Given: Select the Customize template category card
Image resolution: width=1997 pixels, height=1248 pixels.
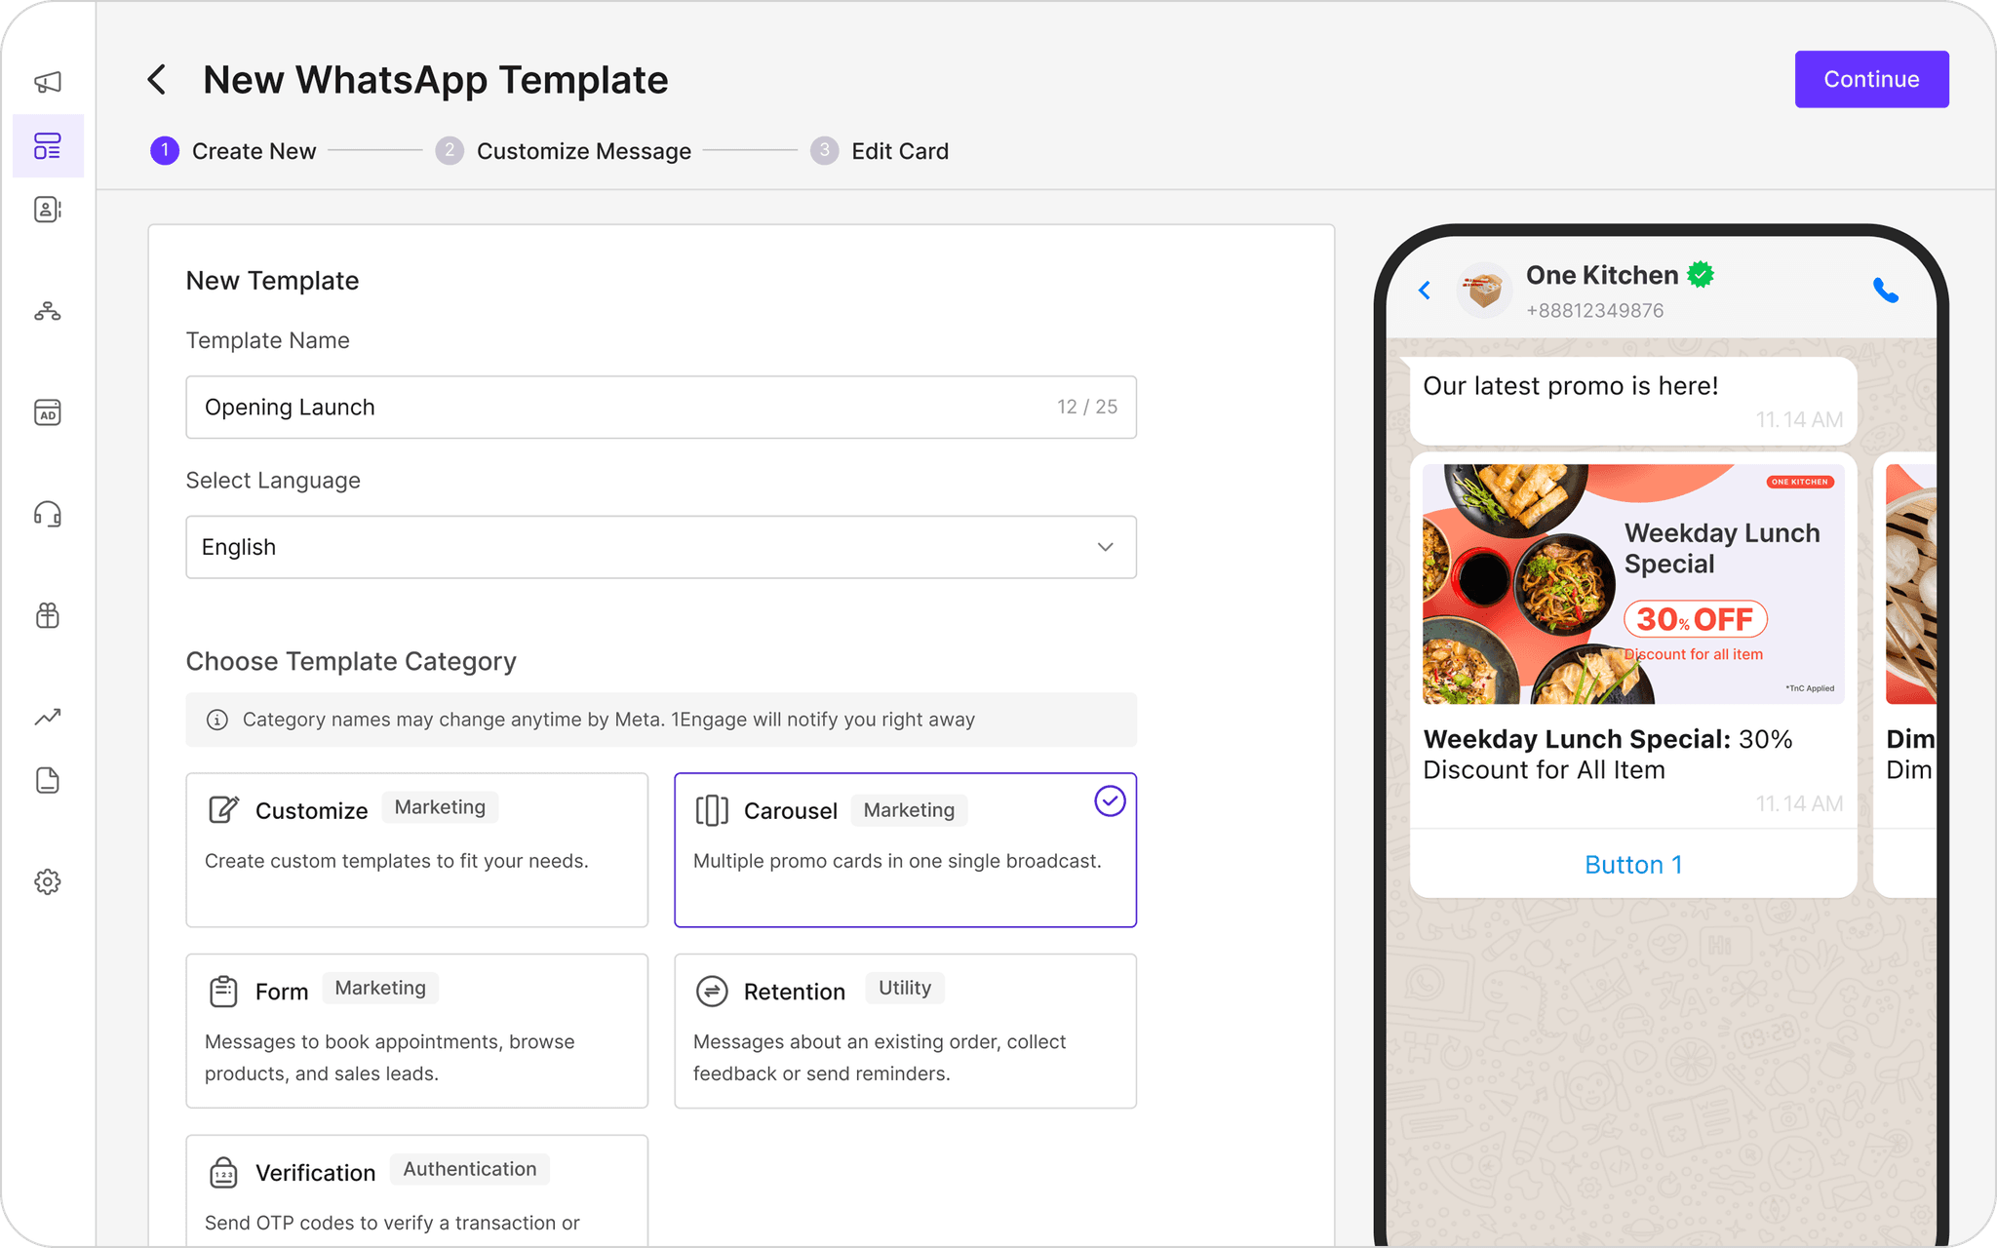Looking at the screenshot, I should (x=417, y=849).
